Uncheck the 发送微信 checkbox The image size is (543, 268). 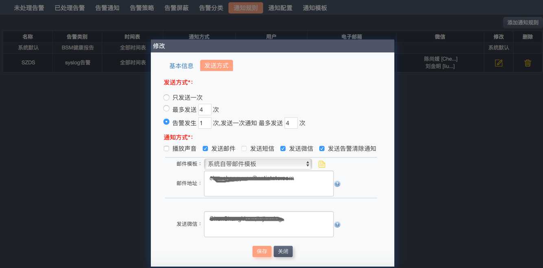[283, 149]
